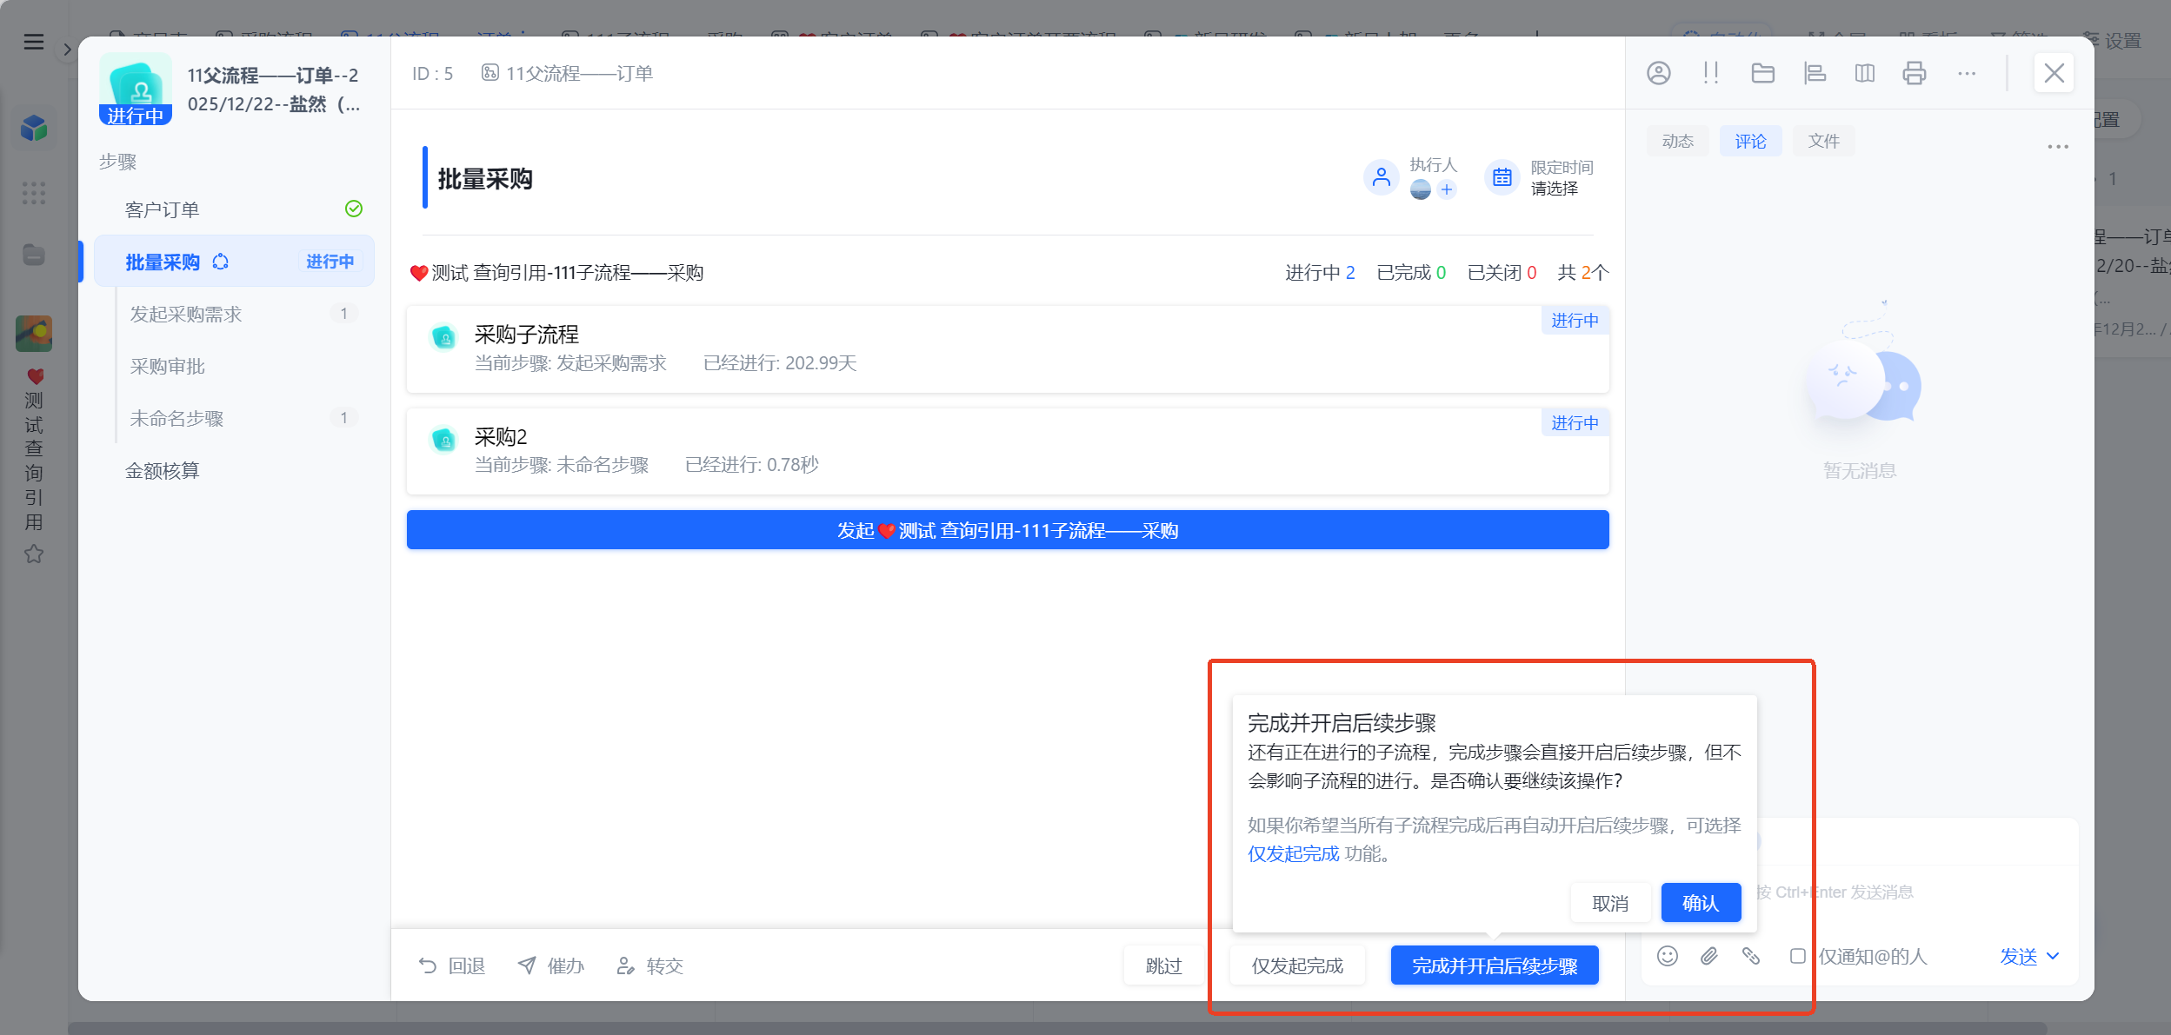This screenshot has height=1035, width=2171.
Task: Filter by 进行中 2 count
Action: (1320, 273)
